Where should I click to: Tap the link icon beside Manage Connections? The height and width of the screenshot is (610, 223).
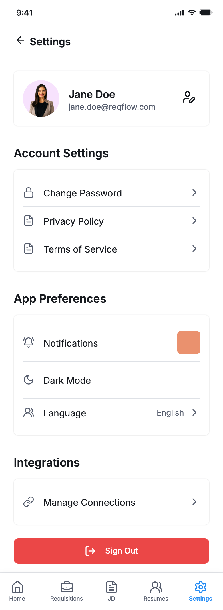[29, 502]
